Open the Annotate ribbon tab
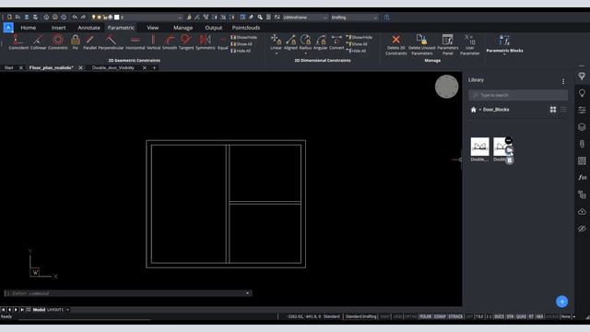590x332 pixels. click(x=88, y=28)
